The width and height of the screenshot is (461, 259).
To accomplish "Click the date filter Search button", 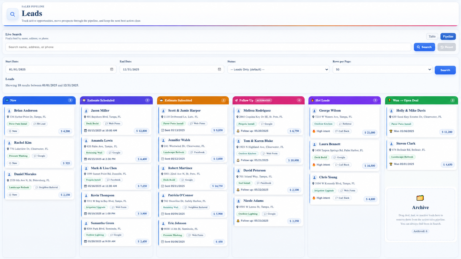I will (x=445, y=70).
